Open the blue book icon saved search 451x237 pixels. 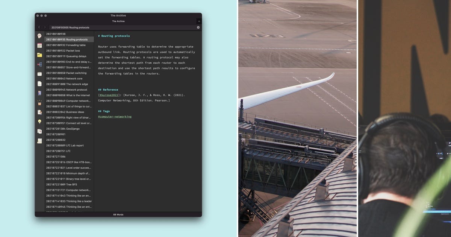tap(39, 92)
